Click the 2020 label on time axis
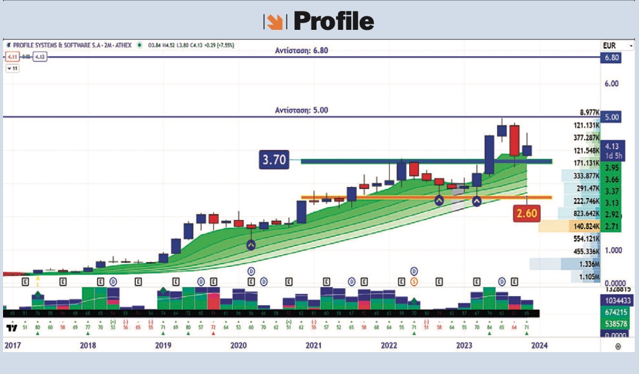639x374 pixels. click(238, 345)
